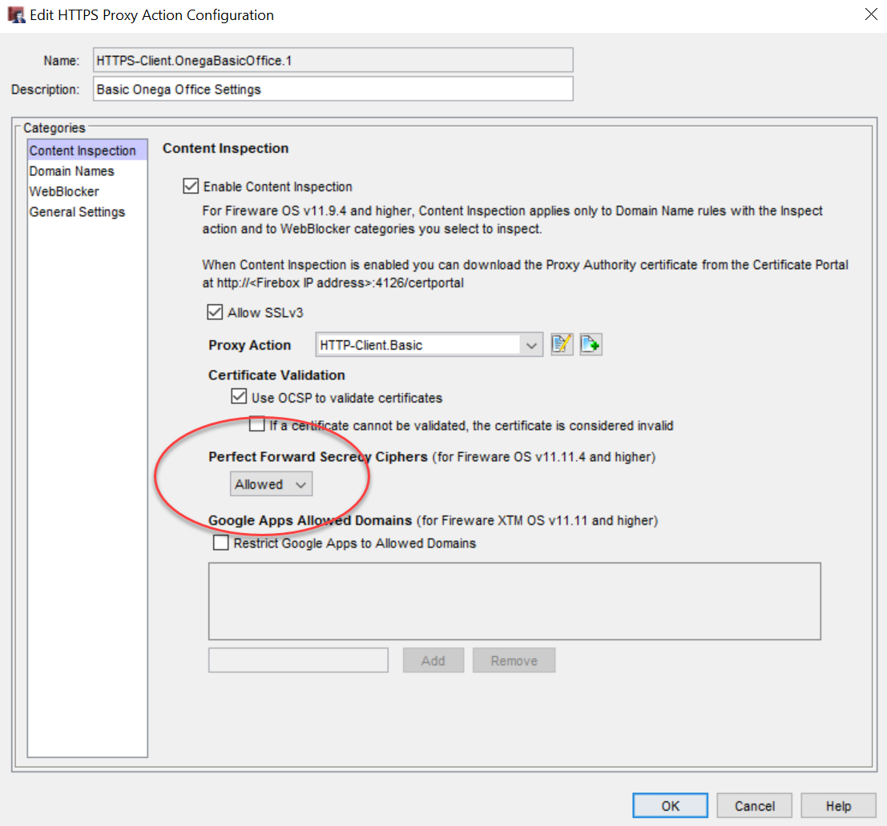This screenshot has width=887, height=826.
Task: Click the Cancel button
Action: [x=755, y=806]
